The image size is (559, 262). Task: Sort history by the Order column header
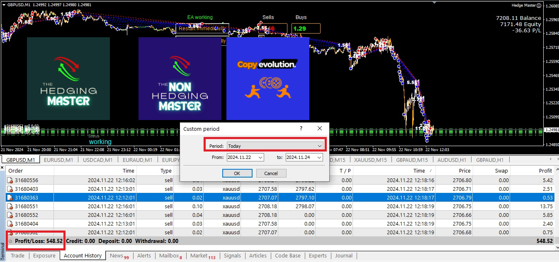pyautogui.click(x=29, y=171)
